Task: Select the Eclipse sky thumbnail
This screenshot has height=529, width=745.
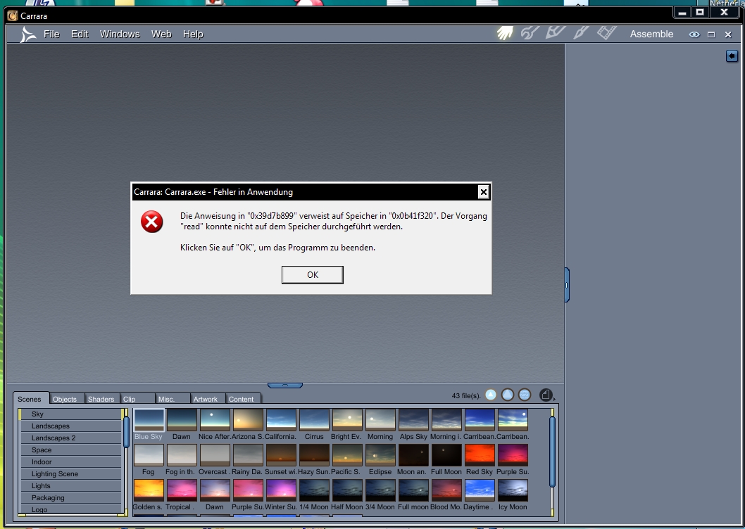Action: [x=380, y=455]
